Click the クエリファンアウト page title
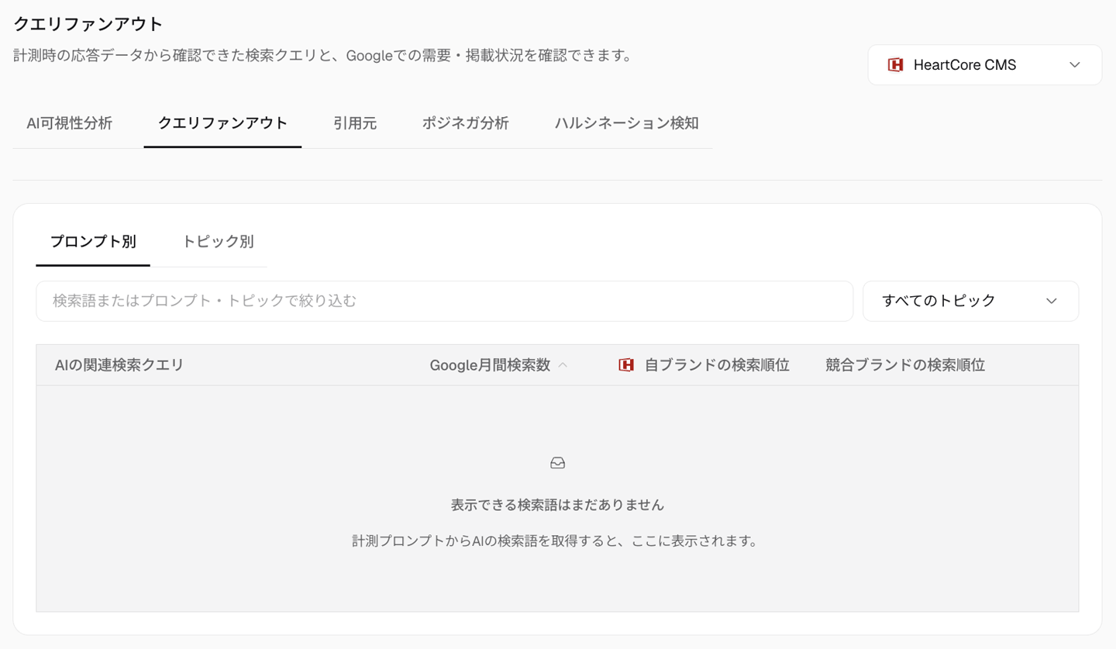The image size is (1116, 649). click(88, 24)
